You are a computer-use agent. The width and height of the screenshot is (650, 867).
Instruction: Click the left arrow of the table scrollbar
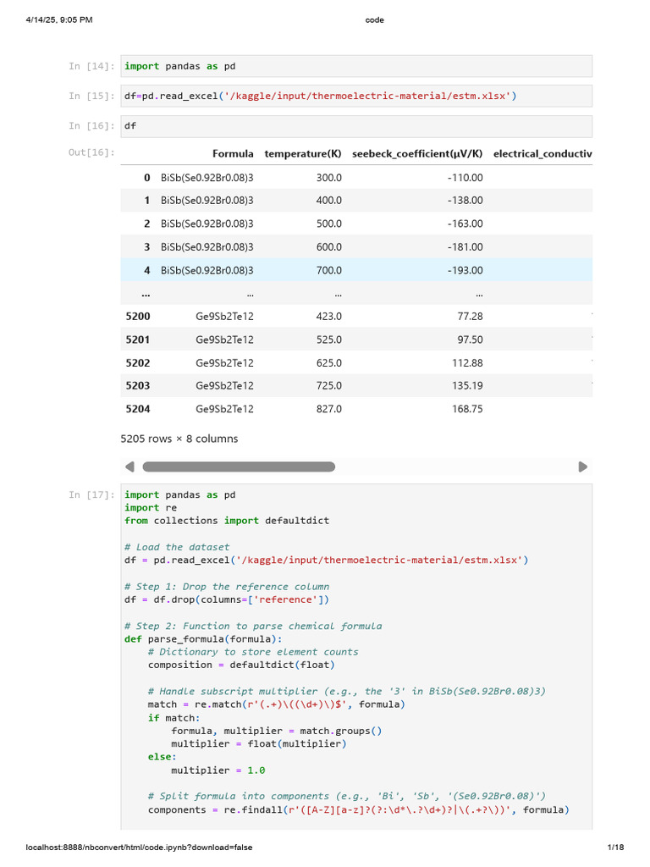click(x=129, y=467)
